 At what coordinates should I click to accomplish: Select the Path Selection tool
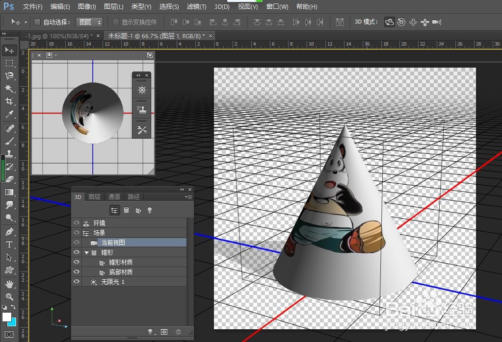tap(9, 257)
